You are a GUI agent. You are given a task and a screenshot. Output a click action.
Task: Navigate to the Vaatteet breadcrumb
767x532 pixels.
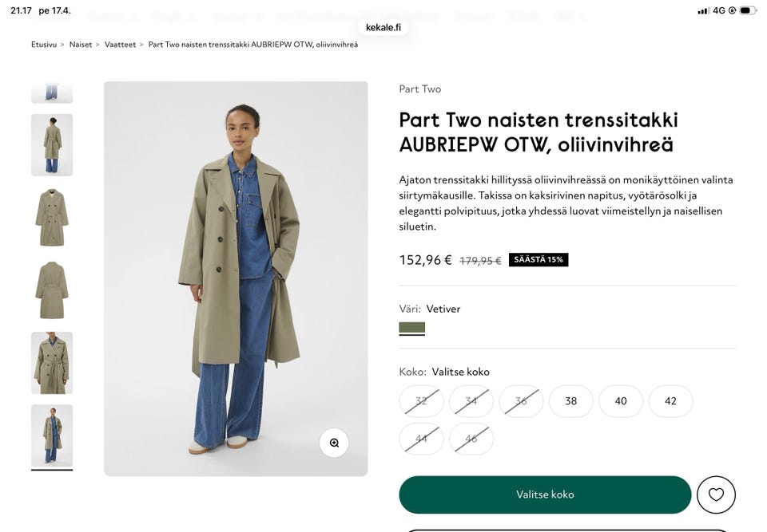pos(120,45)
